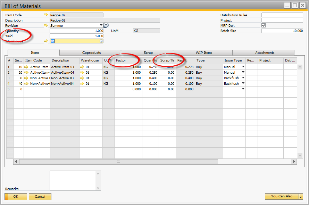
Task: Follow the link arrow for Active-Item-03 item code
Action: [x=26, y=67]
